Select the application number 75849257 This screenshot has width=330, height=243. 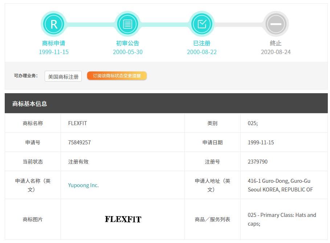pyautogui.click(x=80, y=143)
